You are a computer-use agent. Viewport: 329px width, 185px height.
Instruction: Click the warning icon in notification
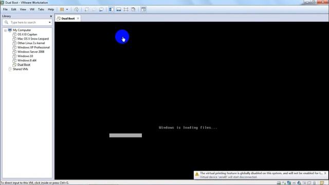[197, 174]
